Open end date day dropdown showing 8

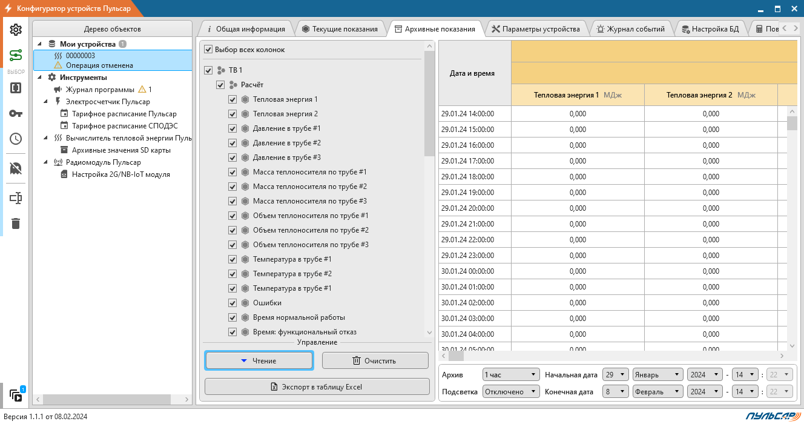click(616, 392)
